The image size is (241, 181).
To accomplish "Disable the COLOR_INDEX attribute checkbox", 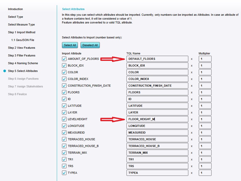I will pos(64,79).
